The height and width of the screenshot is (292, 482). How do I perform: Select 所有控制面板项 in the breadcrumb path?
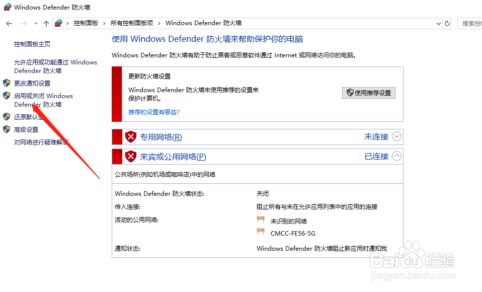[131, 23]
